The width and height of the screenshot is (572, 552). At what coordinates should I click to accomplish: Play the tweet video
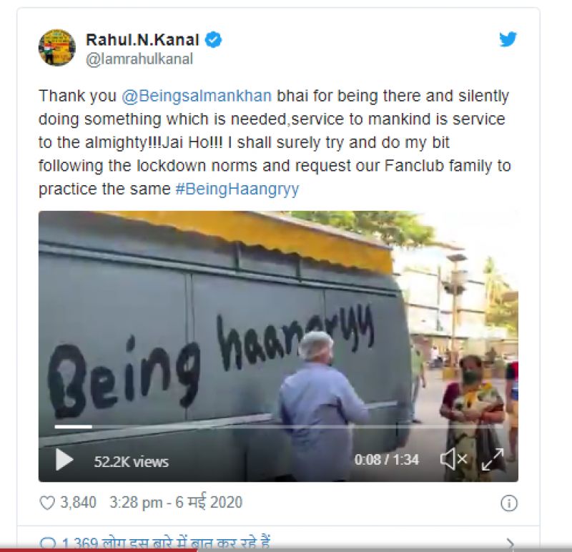click(x=64, y=460)
